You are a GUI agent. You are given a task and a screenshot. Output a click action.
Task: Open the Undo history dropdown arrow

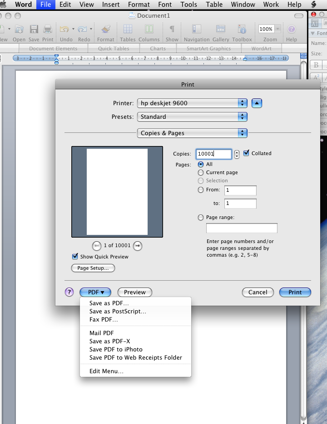73,29
